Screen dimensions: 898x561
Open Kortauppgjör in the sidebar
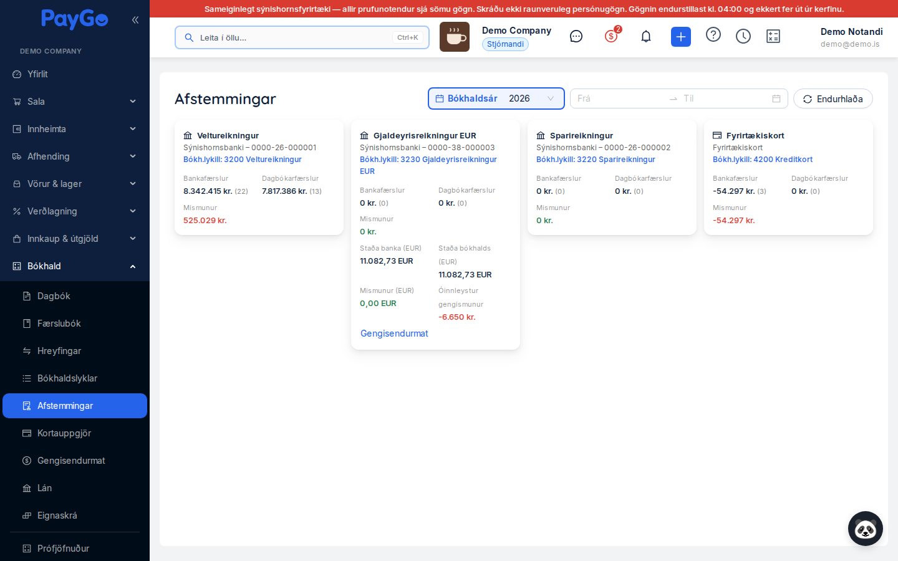point(75,433)
